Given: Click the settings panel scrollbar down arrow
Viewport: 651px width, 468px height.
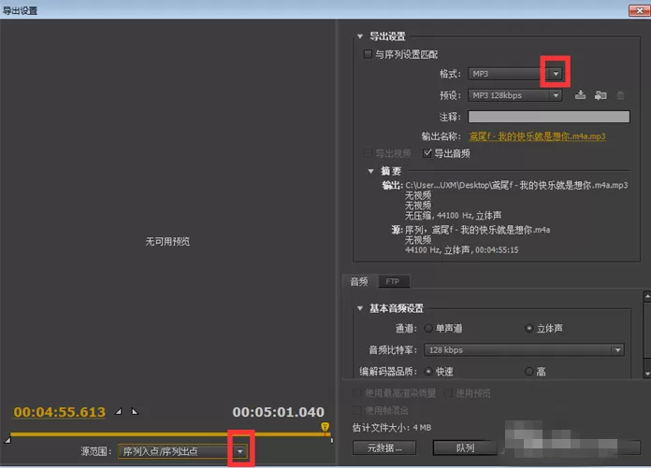Looking at the screenshot, I should 647,374.
